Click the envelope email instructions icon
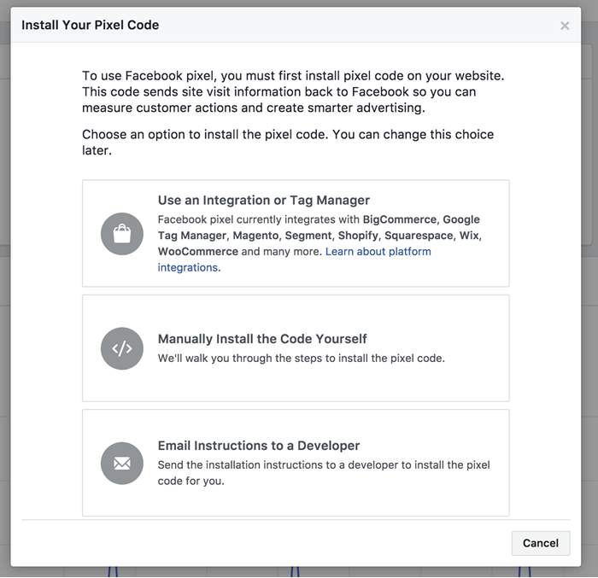The image size is (598, 578). [122, 464]
